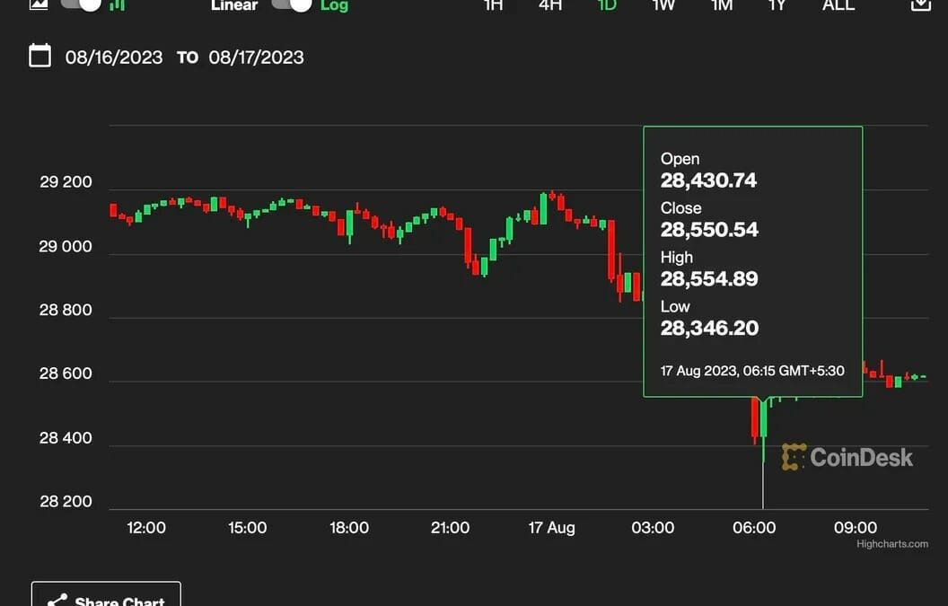Toggle the line/candlestick chart type switch
The width and height of the screenshot is (948, 606).
[x=81, y=4]
